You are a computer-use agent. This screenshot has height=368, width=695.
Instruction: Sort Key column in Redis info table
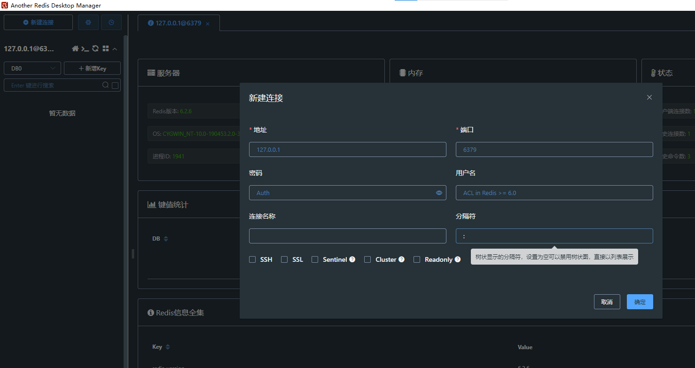point(168,347)
